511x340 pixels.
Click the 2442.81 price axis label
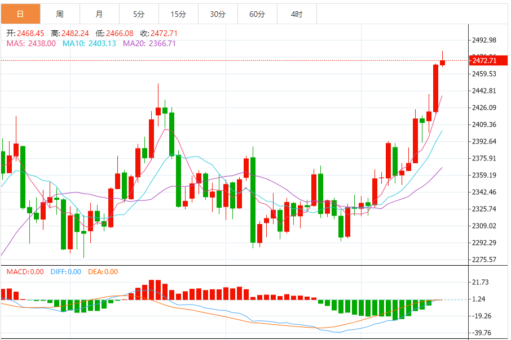[x=484, y=91]
